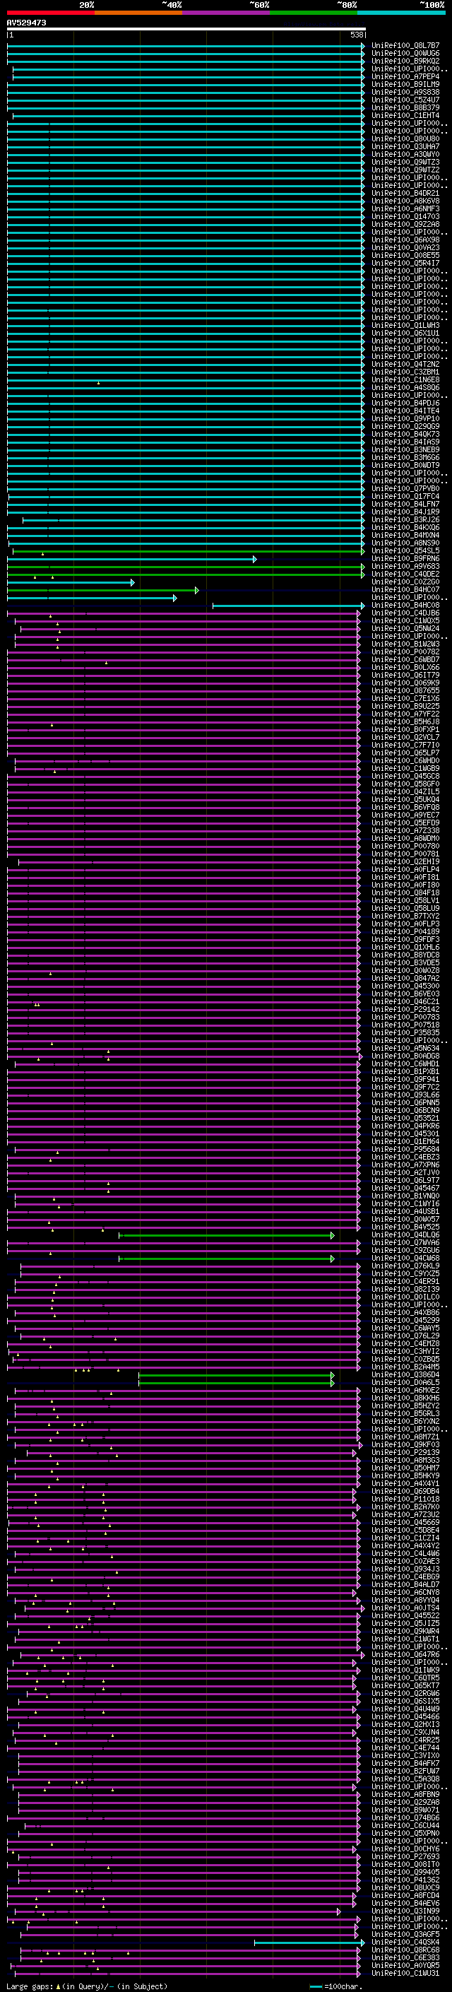
Task: Click the UniRef100_Q65LP7 label
Action: coord(405,753)
